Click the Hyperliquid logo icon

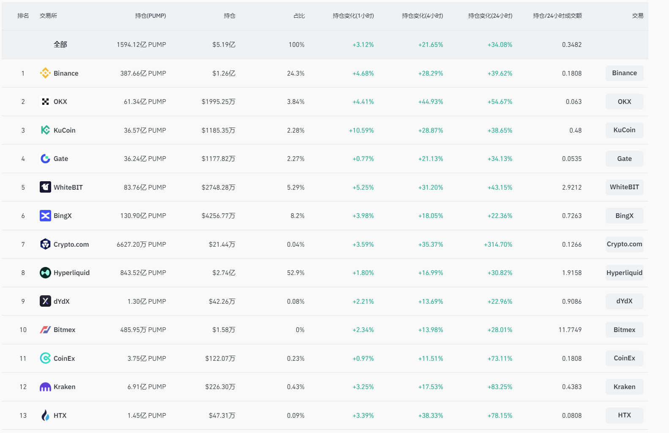pyautogui.click(x=45, y=273)
